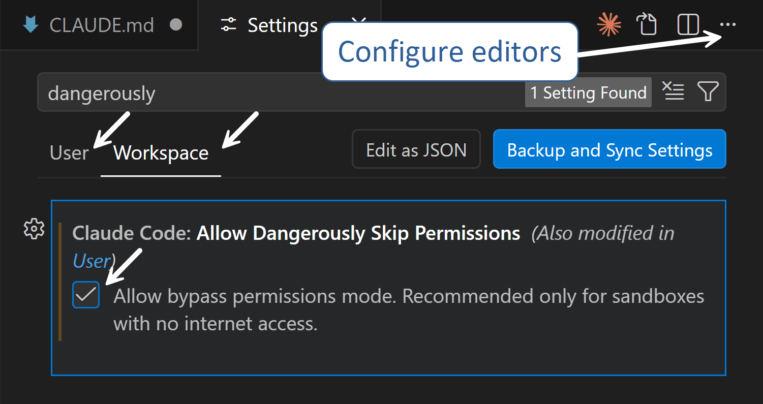Open the filter settings funnel menu
Screen dimensions: 763x404
[x=708, y=92]
